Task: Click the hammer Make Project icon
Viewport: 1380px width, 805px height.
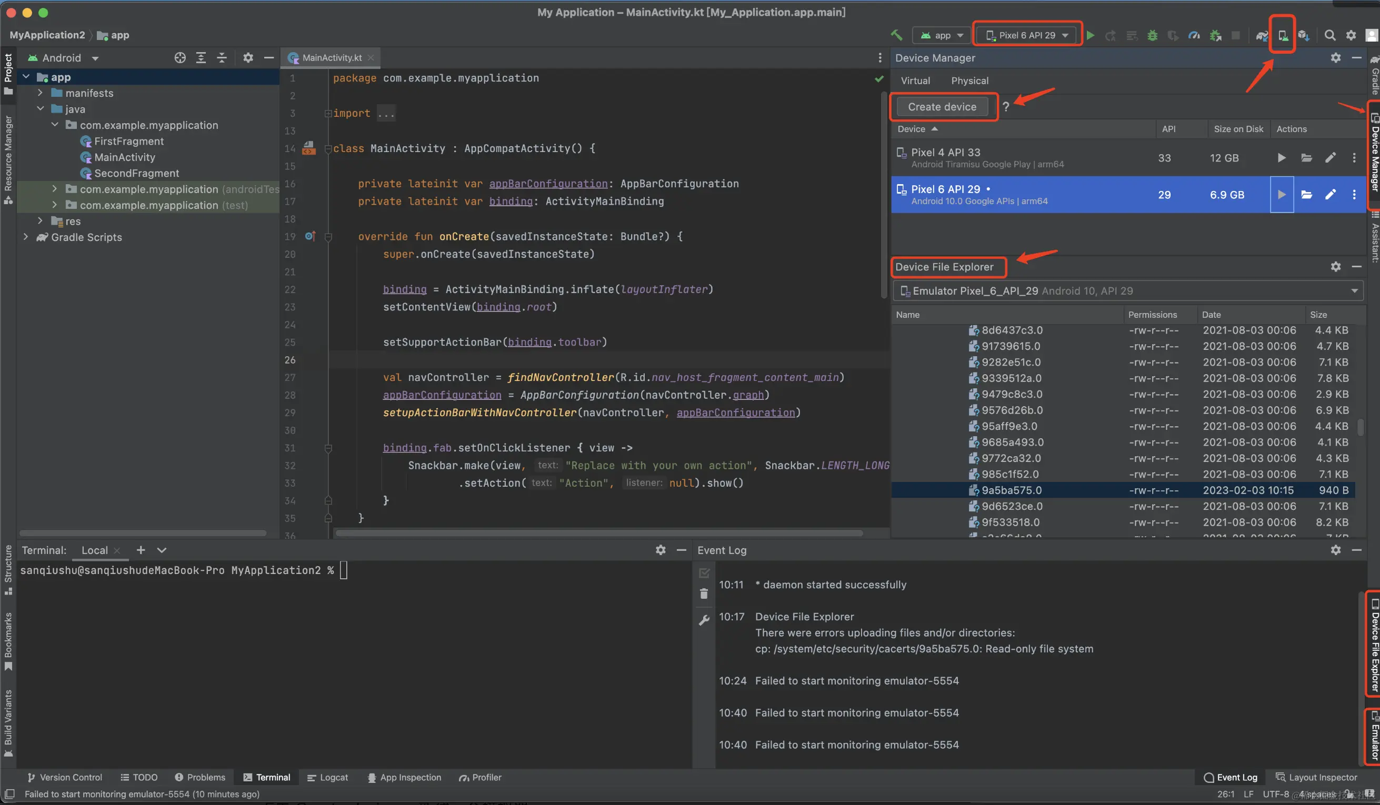Action: click(896, 36)
